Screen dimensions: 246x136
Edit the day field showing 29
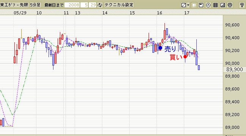click(92, 5)
